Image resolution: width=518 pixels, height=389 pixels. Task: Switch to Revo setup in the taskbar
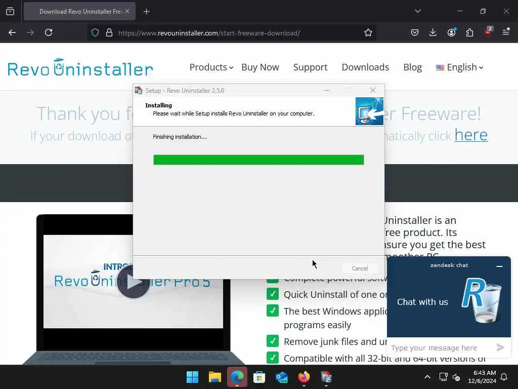(x=326, y=377)
